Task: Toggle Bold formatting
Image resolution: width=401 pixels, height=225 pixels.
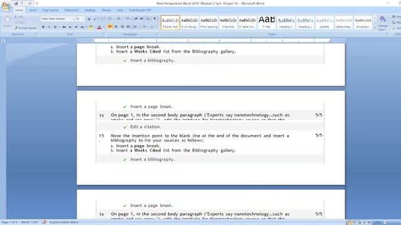Action: 43,27
